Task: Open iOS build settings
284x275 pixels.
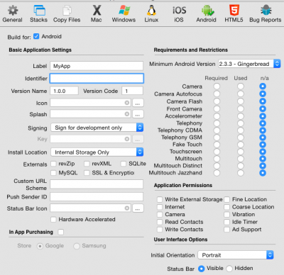Action: click(179, 13)
